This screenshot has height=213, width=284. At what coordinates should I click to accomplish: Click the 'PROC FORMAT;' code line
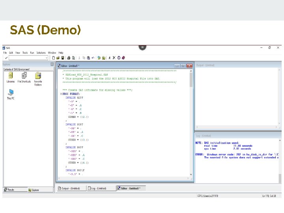pos(71,94)
